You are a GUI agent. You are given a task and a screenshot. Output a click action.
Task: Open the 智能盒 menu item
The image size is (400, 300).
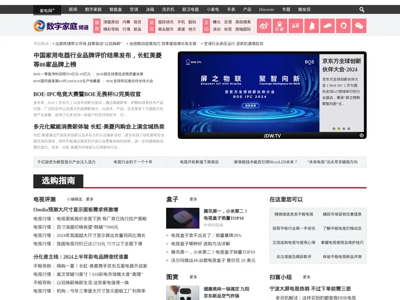click(x=116, y=9)
